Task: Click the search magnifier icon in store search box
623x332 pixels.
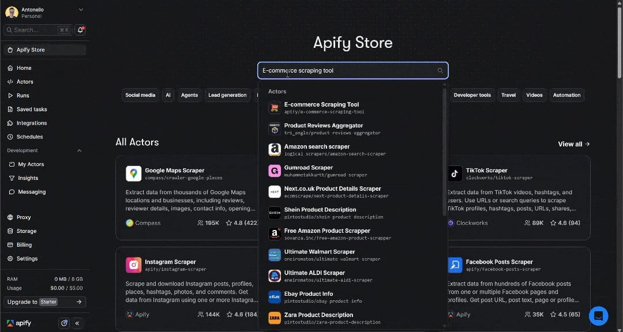Action: tap(440, 71)
